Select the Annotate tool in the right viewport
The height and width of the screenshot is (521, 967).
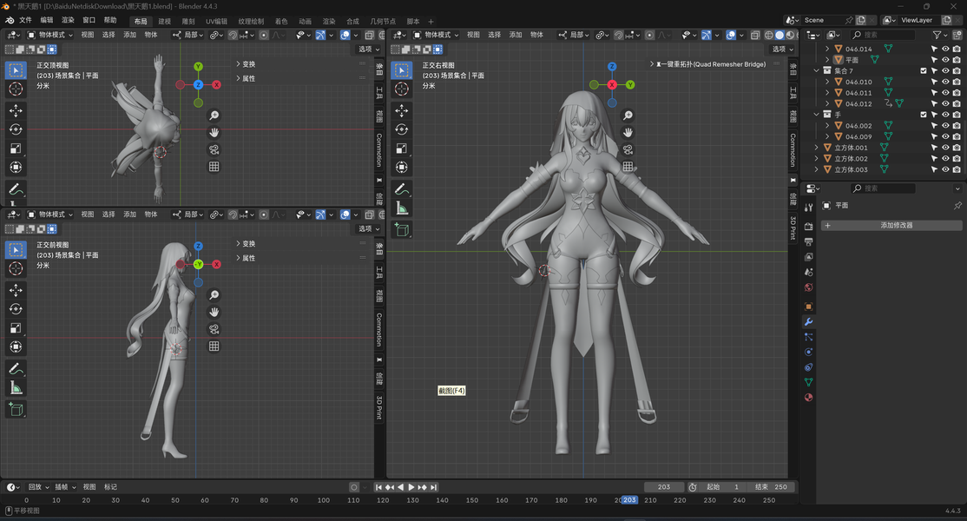pos(402,189)
